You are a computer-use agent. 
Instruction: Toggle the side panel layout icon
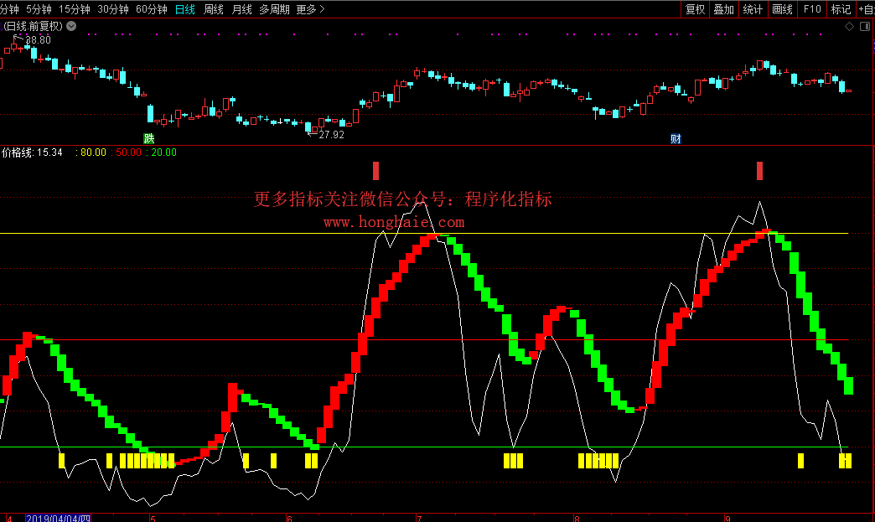(x=865, y=27)
